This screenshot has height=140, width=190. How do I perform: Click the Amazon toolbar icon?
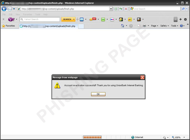tap(139, 19)
